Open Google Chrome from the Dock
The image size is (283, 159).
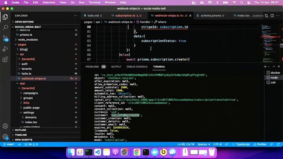[137, 152]
